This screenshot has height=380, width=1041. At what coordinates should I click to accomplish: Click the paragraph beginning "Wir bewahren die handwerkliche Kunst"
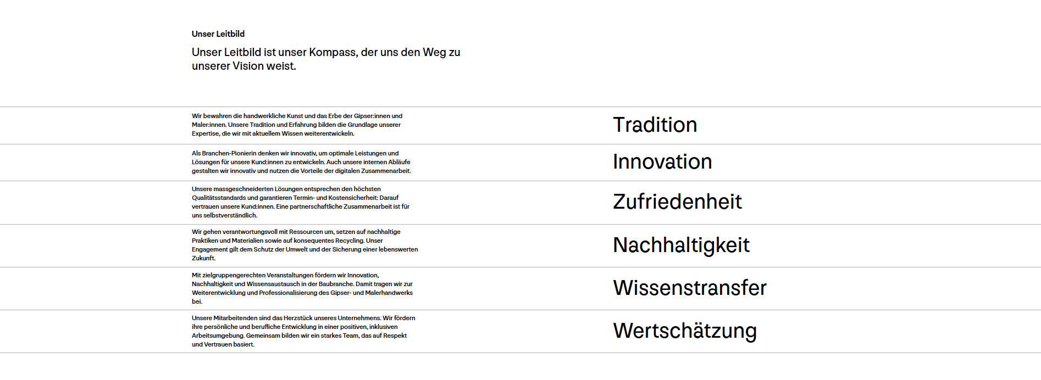pyautogui.click(x=297, y=125)
